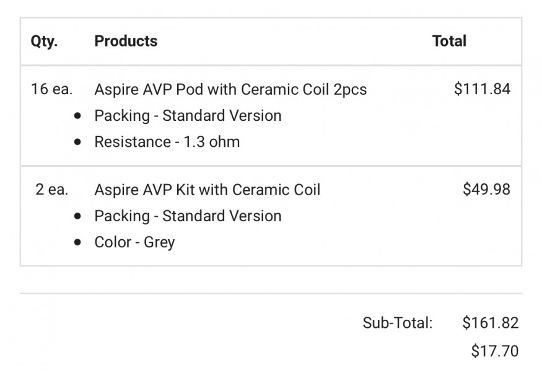Click bullet next to Color - Grey
Viewport: 542px width, 370px height.
pyautogui.click(x=78, y=242)
